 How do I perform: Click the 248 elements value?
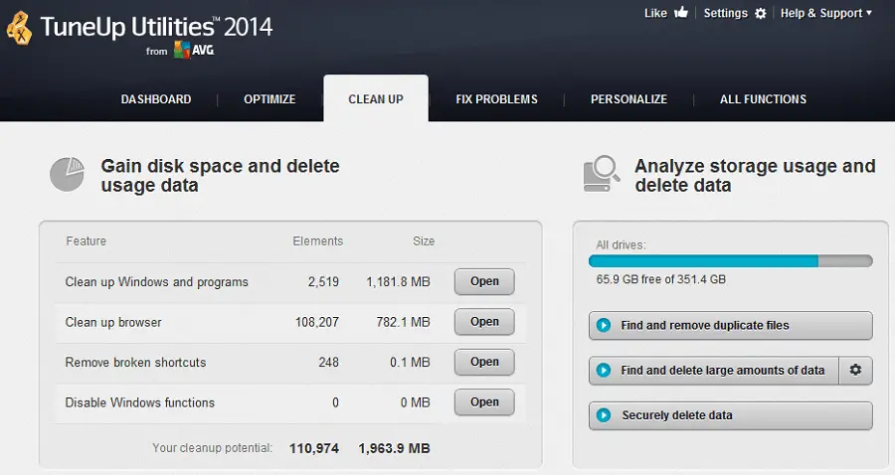(328, 362)
